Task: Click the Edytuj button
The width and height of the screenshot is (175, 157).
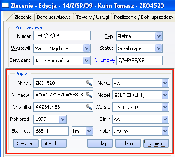Action: [x=128, y=143]
